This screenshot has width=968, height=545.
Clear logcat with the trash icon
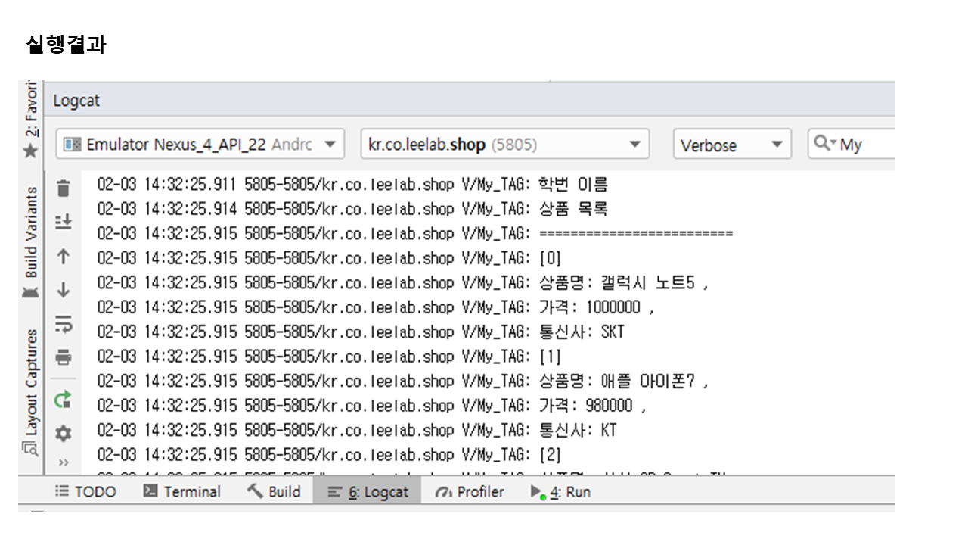coord(64,188)
